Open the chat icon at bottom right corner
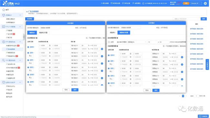 pyautogui.click(x=203, y=116)
